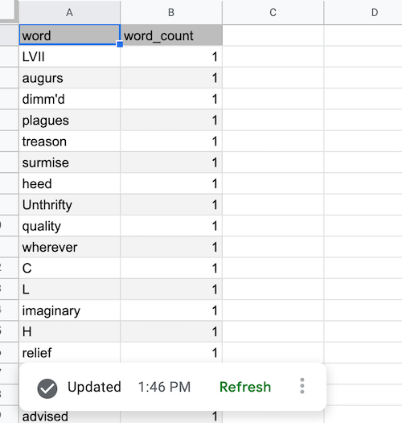Select column C header
The height and width of the screenshot is (423, 402).
click(x=273, y=12)
